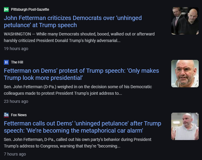
Task: Open headline 'John Fetterman criticizes Democrats'
Action: coord(73,21)
